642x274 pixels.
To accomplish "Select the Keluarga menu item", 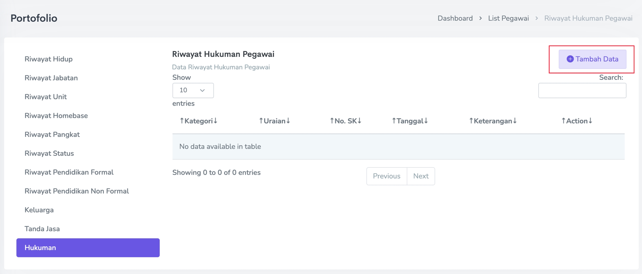I will [39, 210].
